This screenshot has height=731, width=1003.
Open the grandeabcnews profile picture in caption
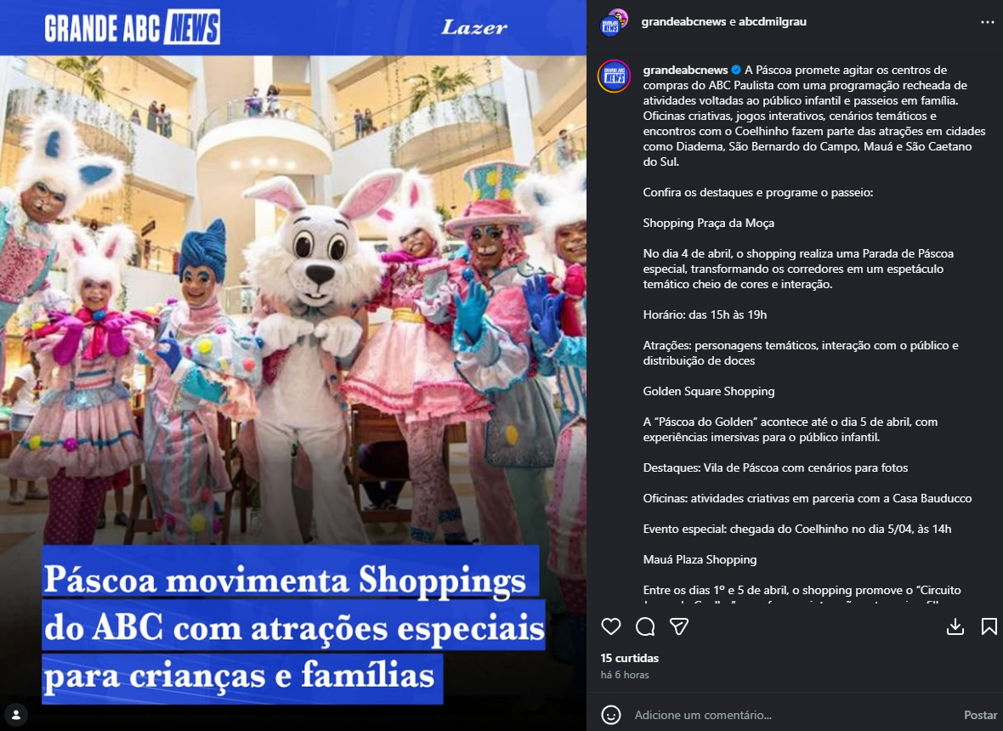coord(614,76)
